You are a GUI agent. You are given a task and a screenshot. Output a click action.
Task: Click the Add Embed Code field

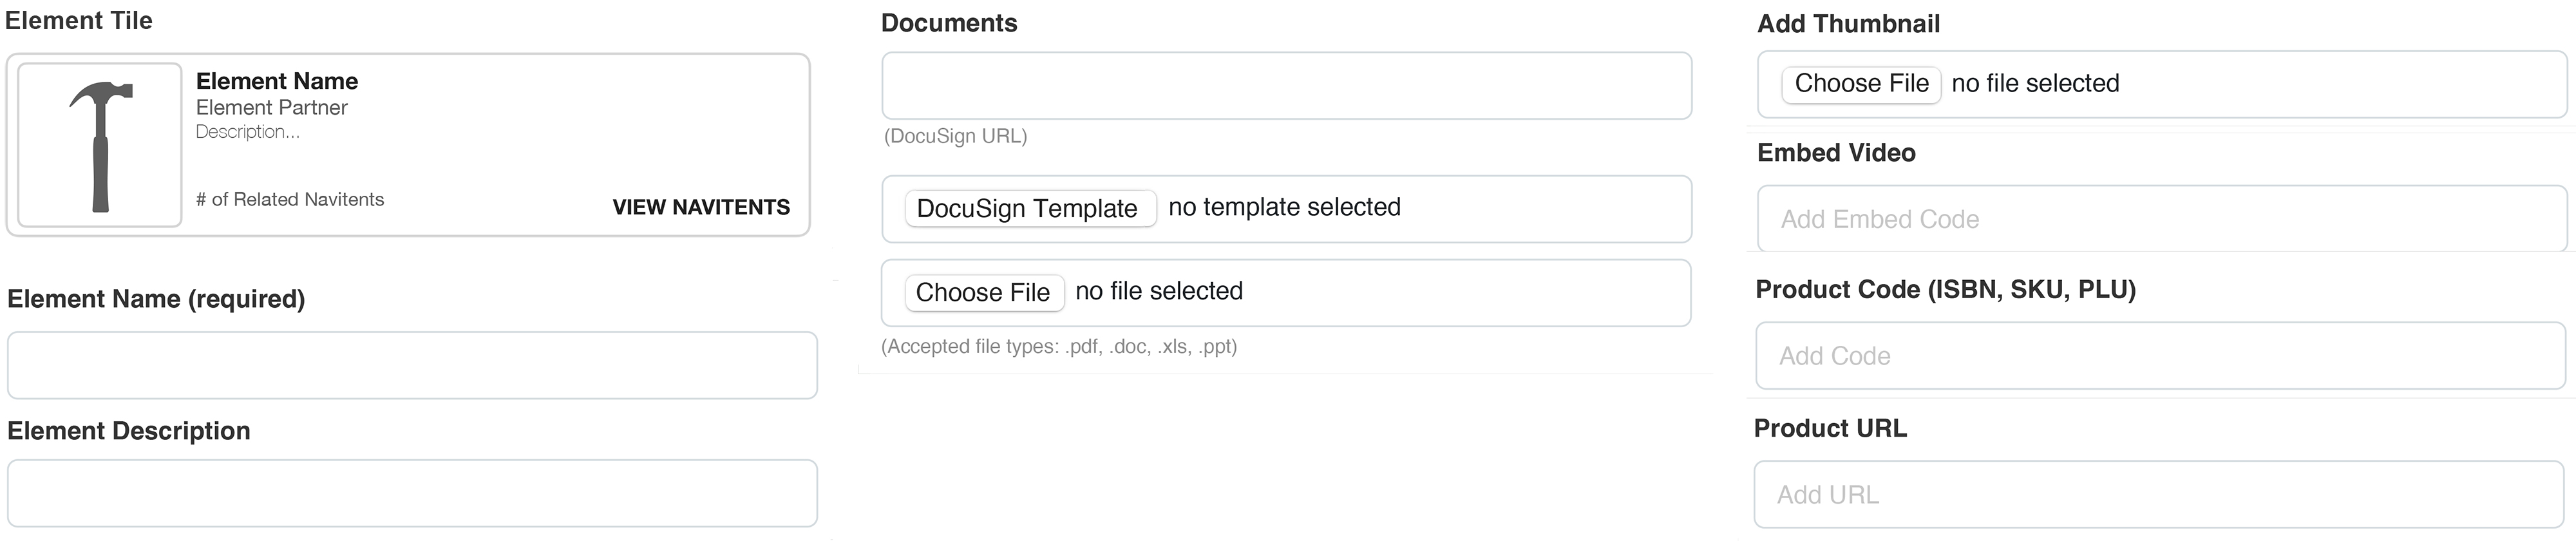tap(2162, 219)
